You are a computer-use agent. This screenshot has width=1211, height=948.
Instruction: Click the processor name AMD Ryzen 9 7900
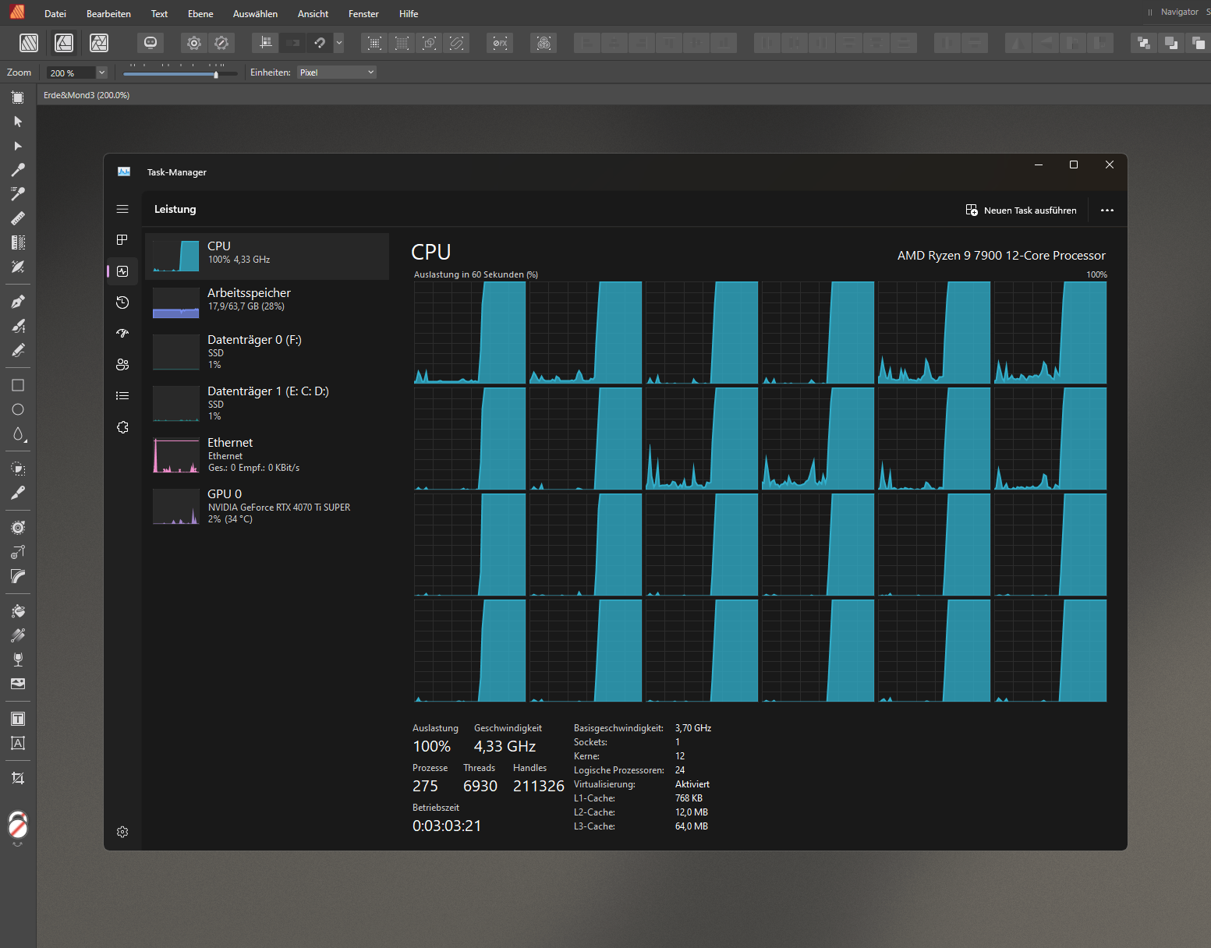(x=1001, y=256)
